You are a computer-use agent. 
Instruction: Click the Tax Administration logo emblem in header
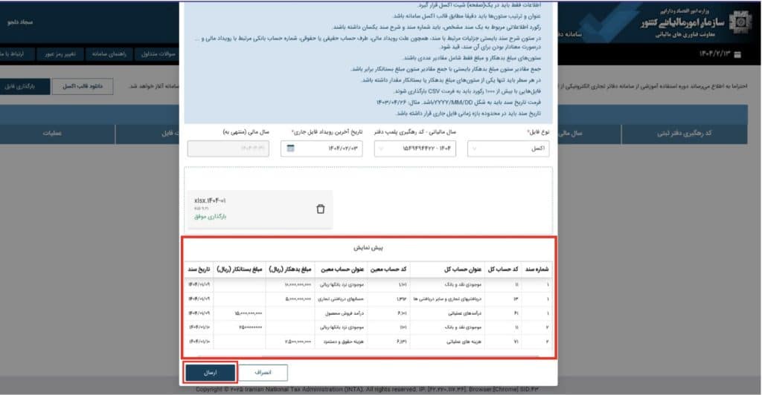[x=740, y=22]
